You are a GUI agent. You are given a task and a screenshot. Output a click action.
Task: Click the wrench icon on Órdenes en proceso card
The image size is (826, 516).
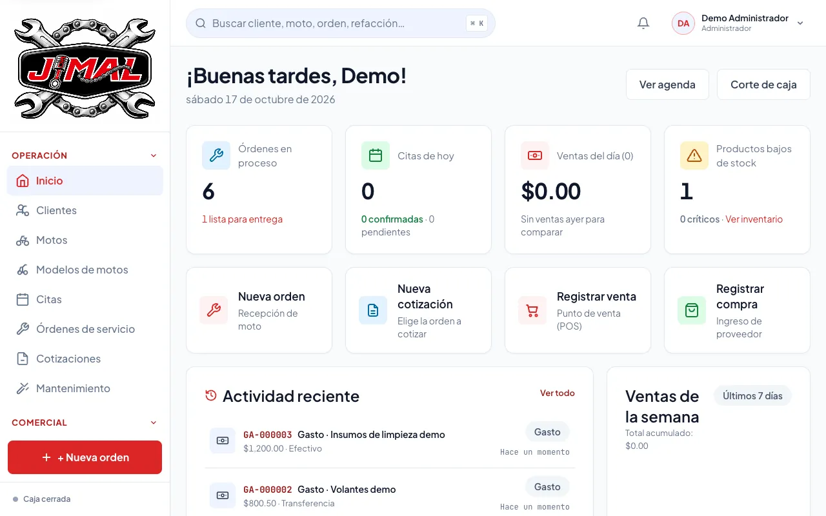(216, 155)
